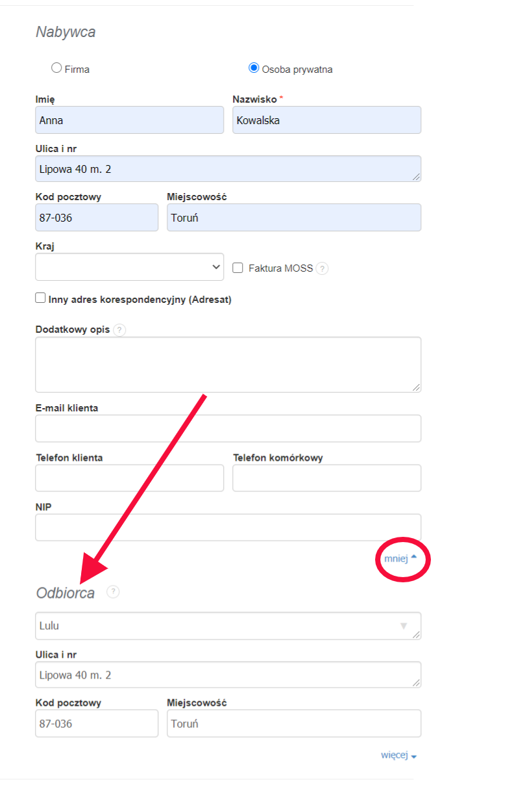Viewport: 514px width, 789px height.
Task: Click the Odbiorca name dropdown arrow
Action: tap(404, 626)
